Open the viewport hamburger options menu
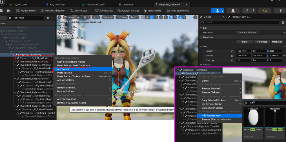286x142 pixels. (59, 17)
